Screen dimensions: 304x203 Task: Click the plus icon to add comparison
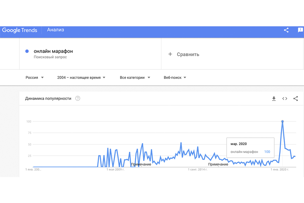[170, 54]
